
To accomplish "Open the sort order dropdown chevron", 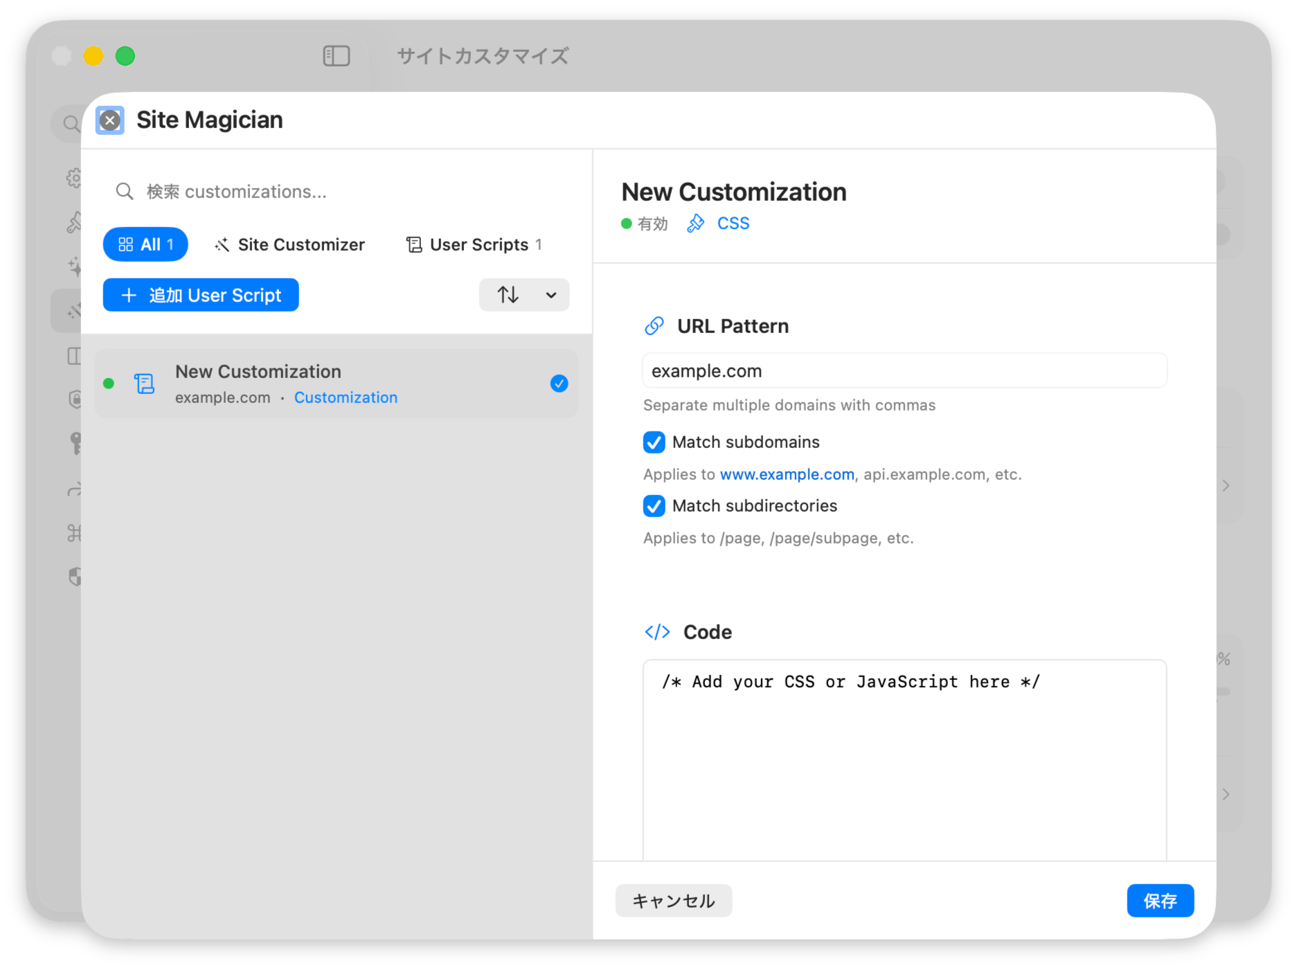I will [x=551, y=295].
